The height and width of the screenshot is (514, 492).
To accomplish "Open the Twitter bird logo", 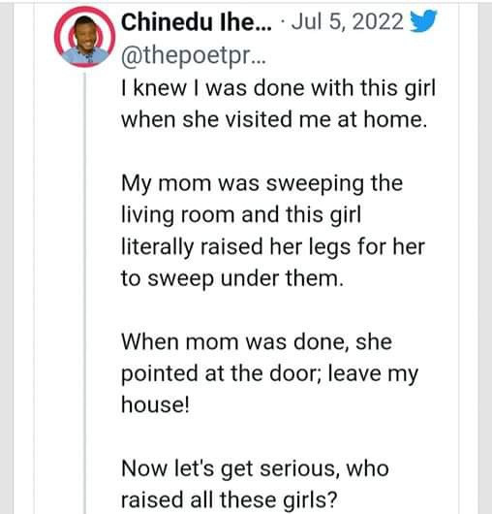I will 424,21.
